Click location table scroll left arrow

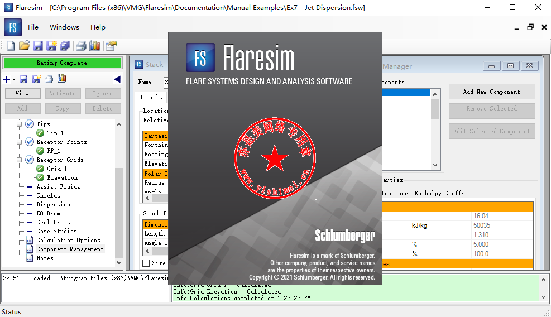[x=147, y=198]
